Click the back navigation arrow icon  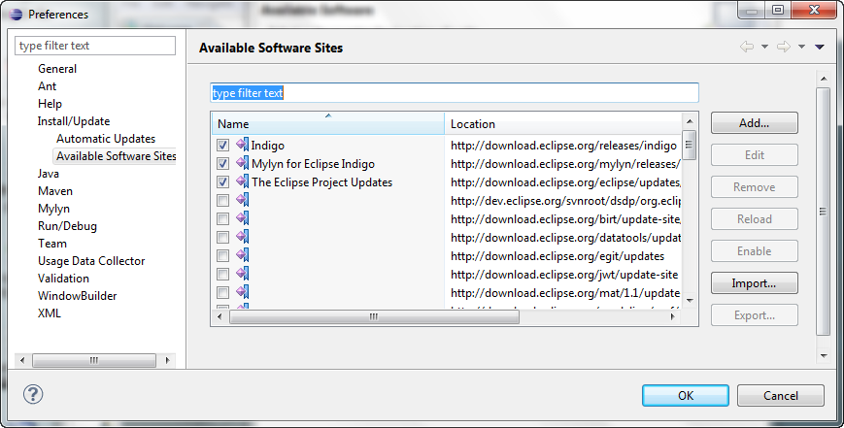click(747, 47)
